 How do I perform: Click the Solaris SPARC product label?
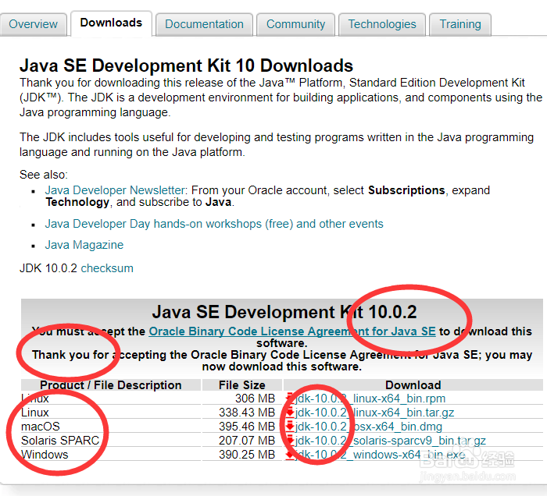pyautogui.click(x=60, y=441)
